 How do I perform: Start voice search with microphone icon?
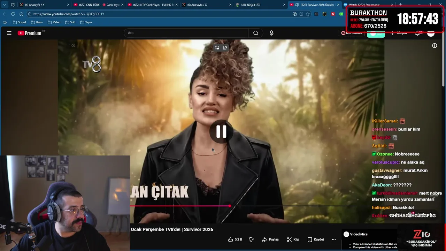point(271,33)
